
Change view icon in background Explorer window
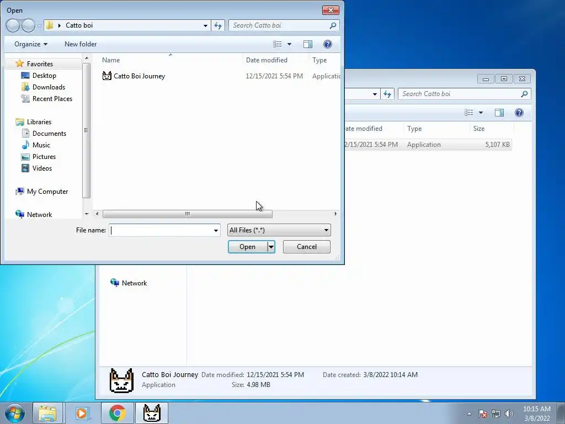tap(469, 113)
